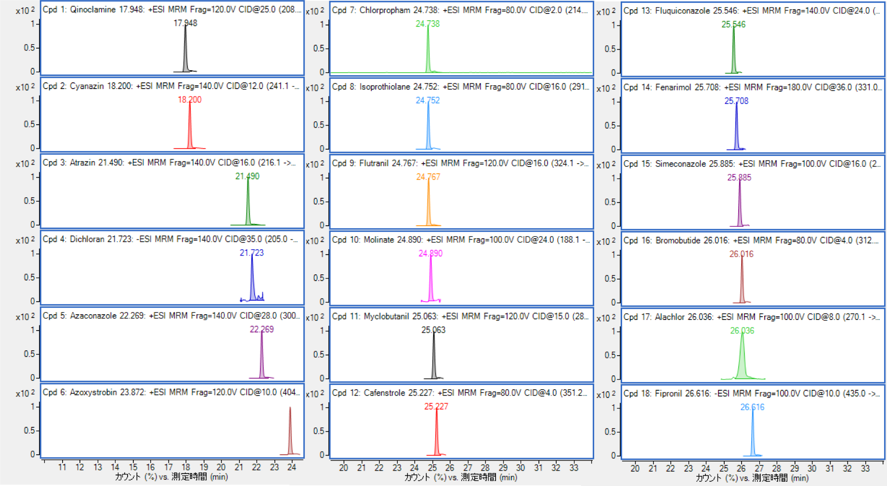Image resolution: width=887 pixels, height=486 pixels.
Task: Select the Cpd 1 Qinoclamine chromatogram title
Action: pyautogui.click(x=172, y=9)
